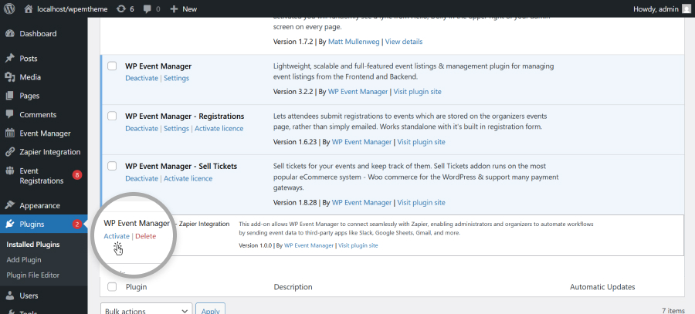Open the Bulk actions dropdown
695x314 pixels.
[146, 309]
